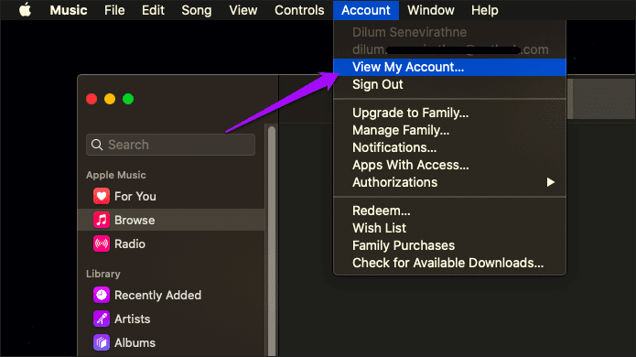Screen dimensions: 636x357
Task: Select Upgrade to Family option
Action: click(449, 113)
